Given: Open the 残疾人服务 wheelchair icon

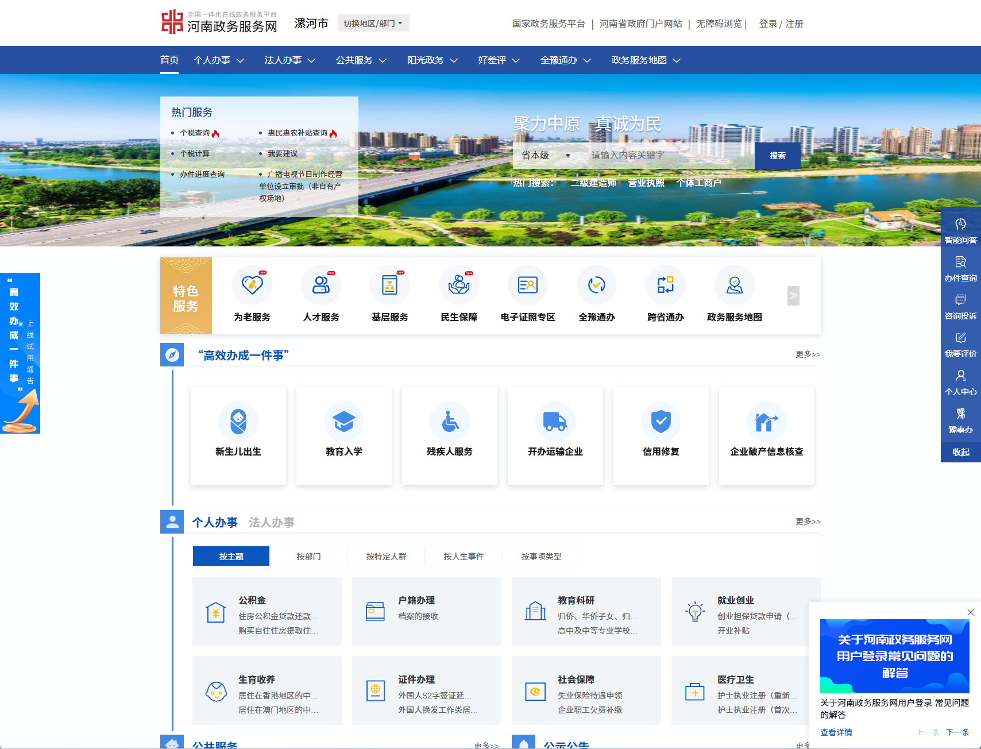Looking at the screenshot, I should point(450,422).
